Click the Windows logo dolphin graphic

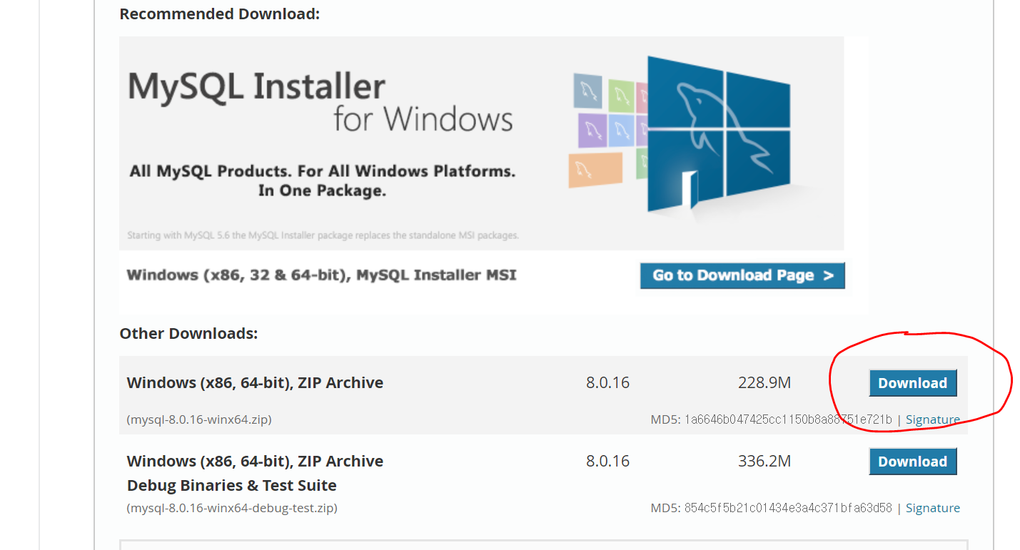pyautogui.click(x=719, y=134)
